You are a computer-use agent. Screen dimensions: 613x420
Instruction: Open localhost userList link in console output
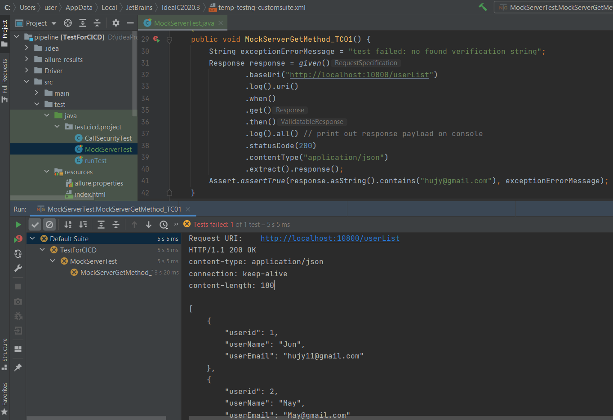pos(330,238)
